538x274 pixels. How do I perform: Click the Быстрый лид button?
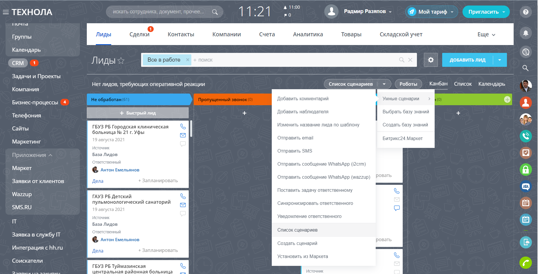(138, 113)
